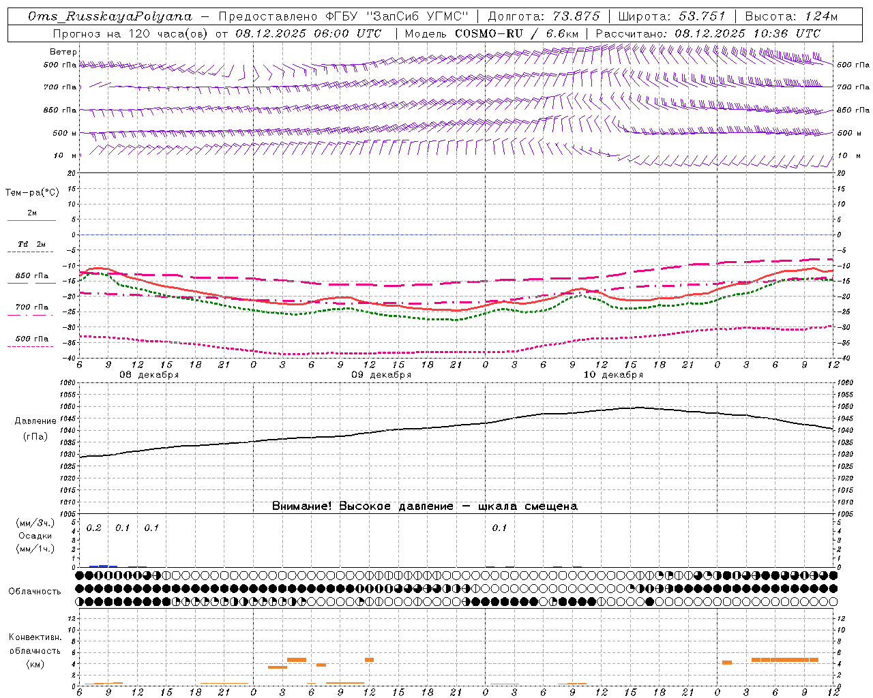
Task: Click the station name Oms_RusskayaPolyana
Action: [x=110, y=16]
